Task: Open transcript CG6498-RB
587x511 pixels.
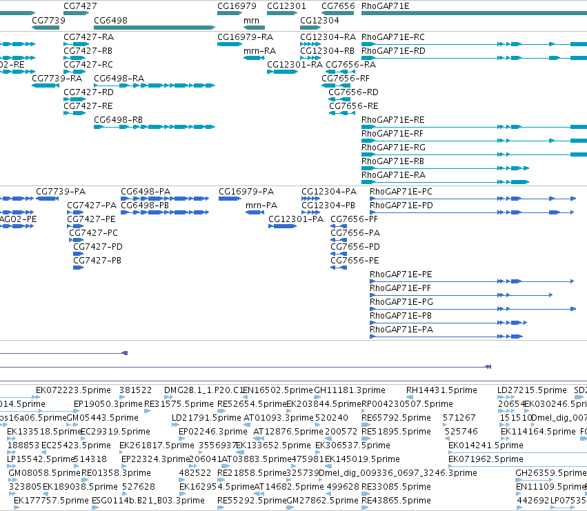Action: click(x=118, y=120)
